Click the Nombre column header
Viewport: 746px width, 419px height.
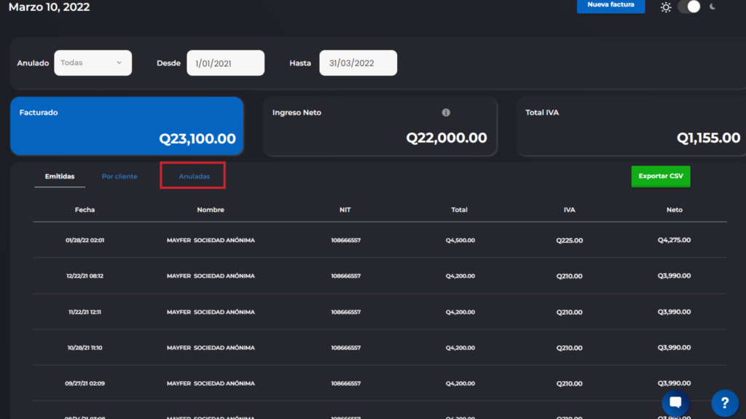click(211, 210)
